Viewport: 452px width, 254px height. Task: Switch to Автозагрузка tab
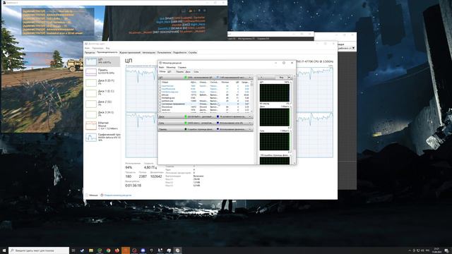tap(149, 52)
